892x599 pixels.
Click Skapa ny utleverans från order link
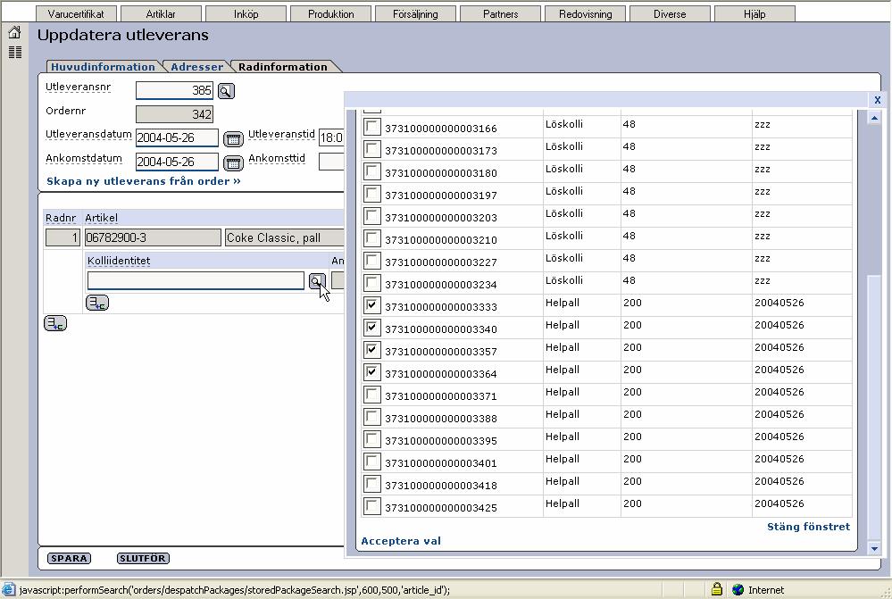144,181
